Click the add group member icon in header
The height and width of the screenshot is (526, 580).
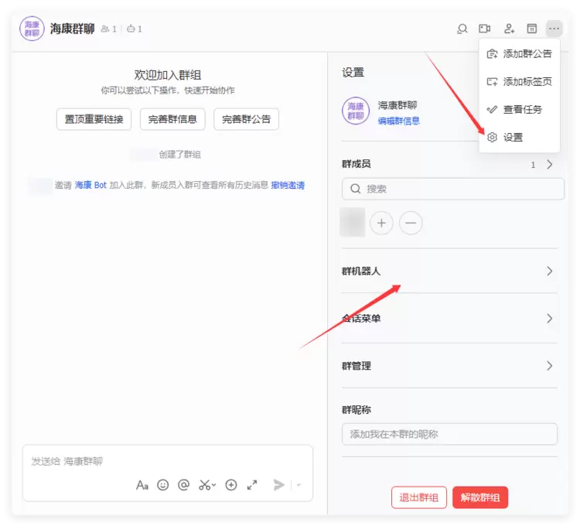[509, 29]
